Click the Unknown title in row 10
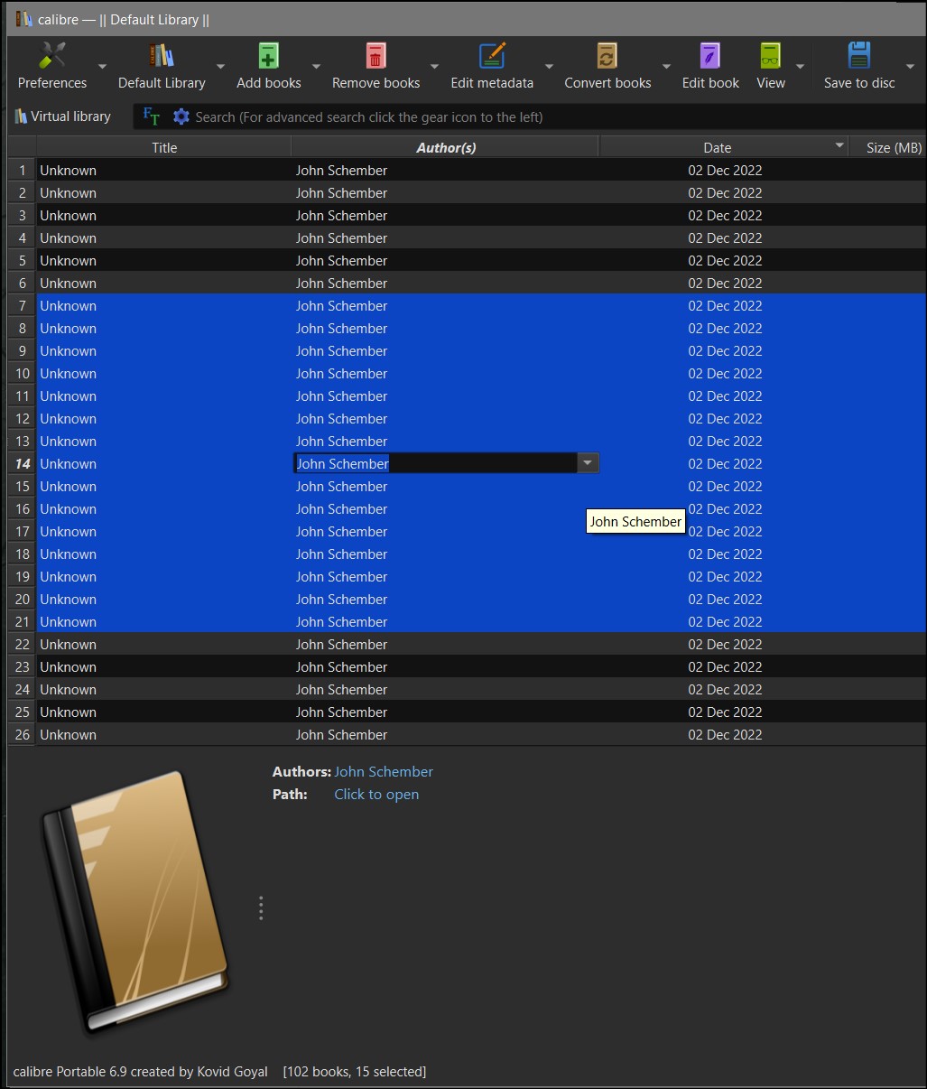The width and height of the screenshot is (927, 1089). point(68,373)
